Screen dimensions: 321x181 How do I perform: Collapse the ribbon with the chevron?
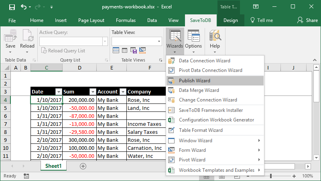point(315,60)
